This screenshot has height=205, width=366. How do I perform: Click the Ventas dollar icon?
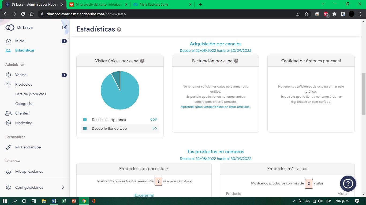pos(9,75)
